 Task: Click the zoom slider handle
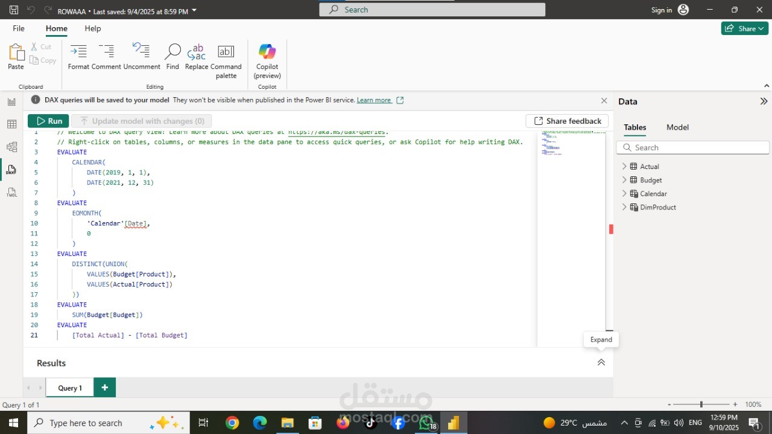pos(701,404)
